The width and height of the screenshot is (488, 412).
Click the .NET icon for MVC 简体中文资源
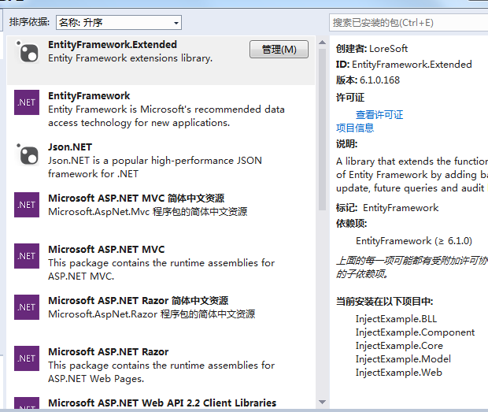point(27,205)
